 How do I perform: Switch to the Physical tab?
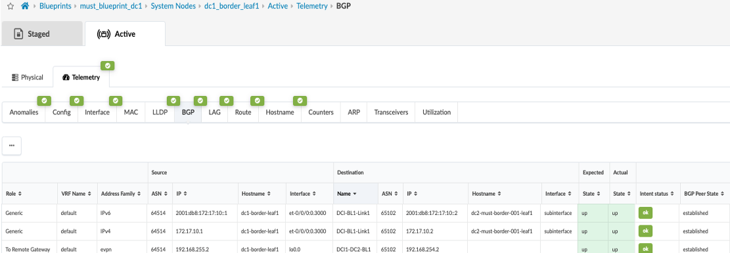(x=28, y=78)
